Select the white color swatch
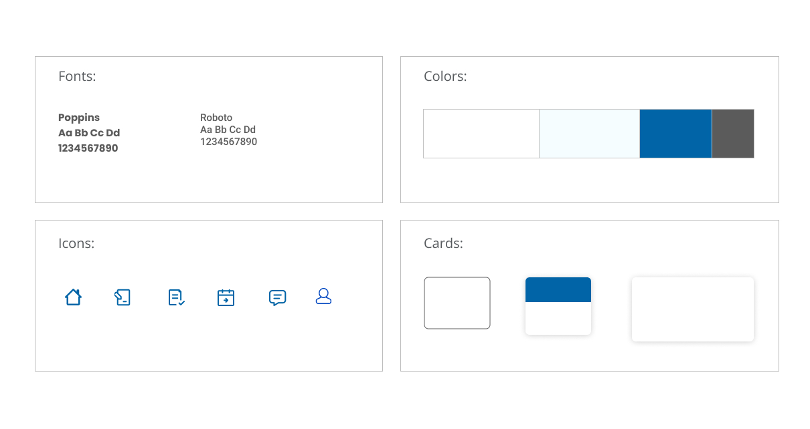This screenshot has width=810, height=429. pos(481,134)
